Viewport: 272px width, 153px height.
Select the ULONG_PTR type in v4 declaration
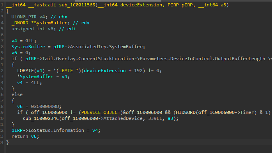coord(24,17)
